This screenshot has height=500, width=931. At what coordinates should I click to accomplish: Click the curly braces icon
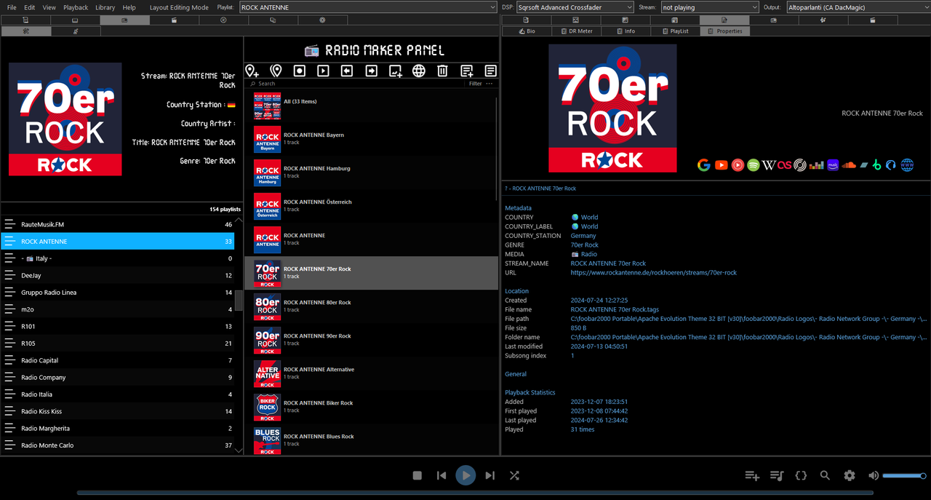(x=801, y=475)
